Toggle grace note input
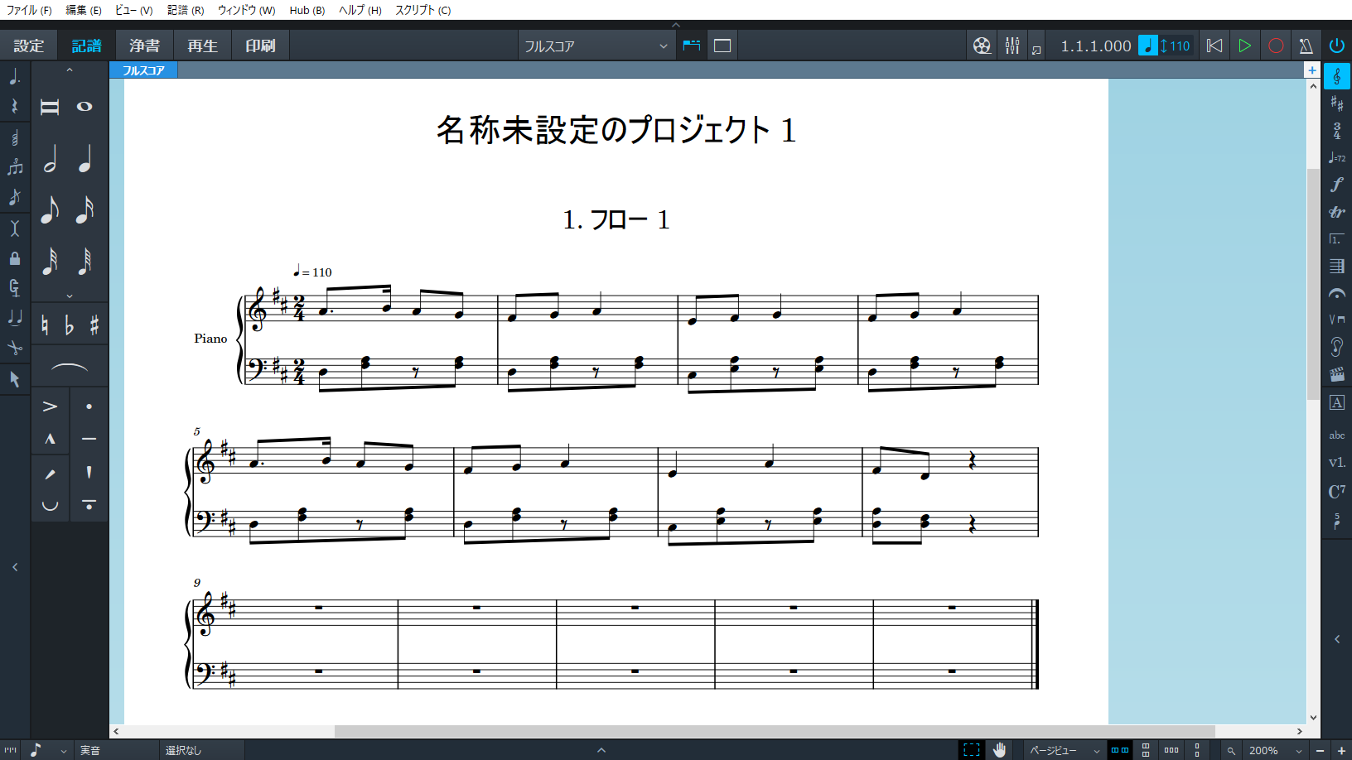The height and width of the screenshot is (760, 1352). pyautogui.click(x=15, y=197)
